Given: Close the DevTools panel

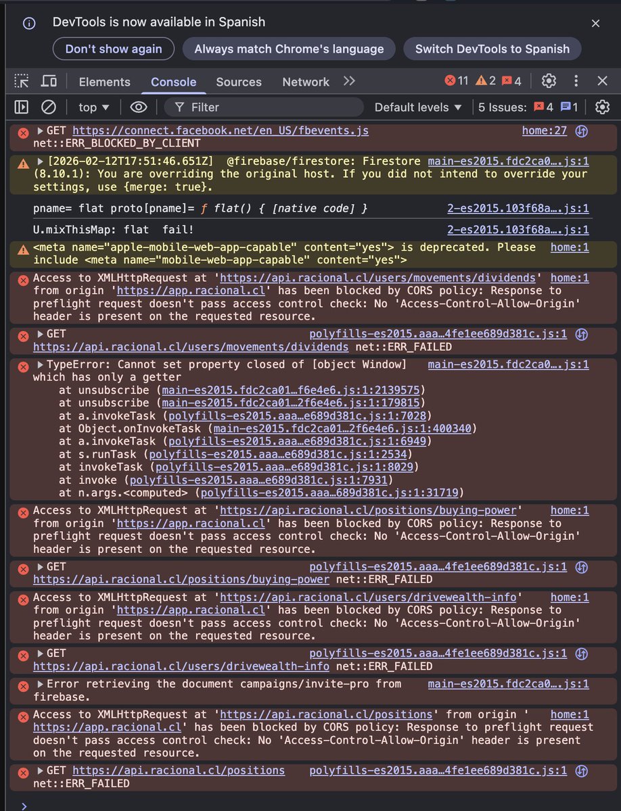Looking at the screenshot, I should click(x=602, y=81).
